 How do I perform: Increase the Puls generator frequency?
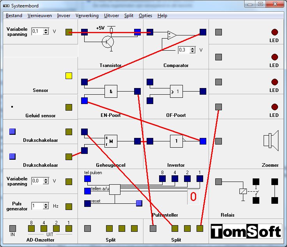pyautogui.click(x=46, y=204)
